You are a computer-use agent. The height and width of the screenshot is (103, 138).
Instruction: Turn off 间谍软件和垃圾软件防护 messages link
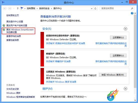click(x=65, y=43)
